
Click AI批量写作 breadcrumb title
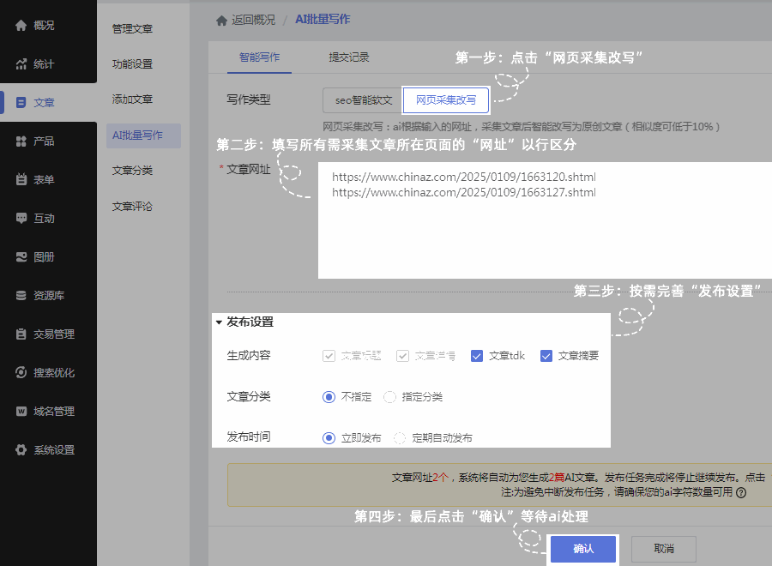(323, 20)
